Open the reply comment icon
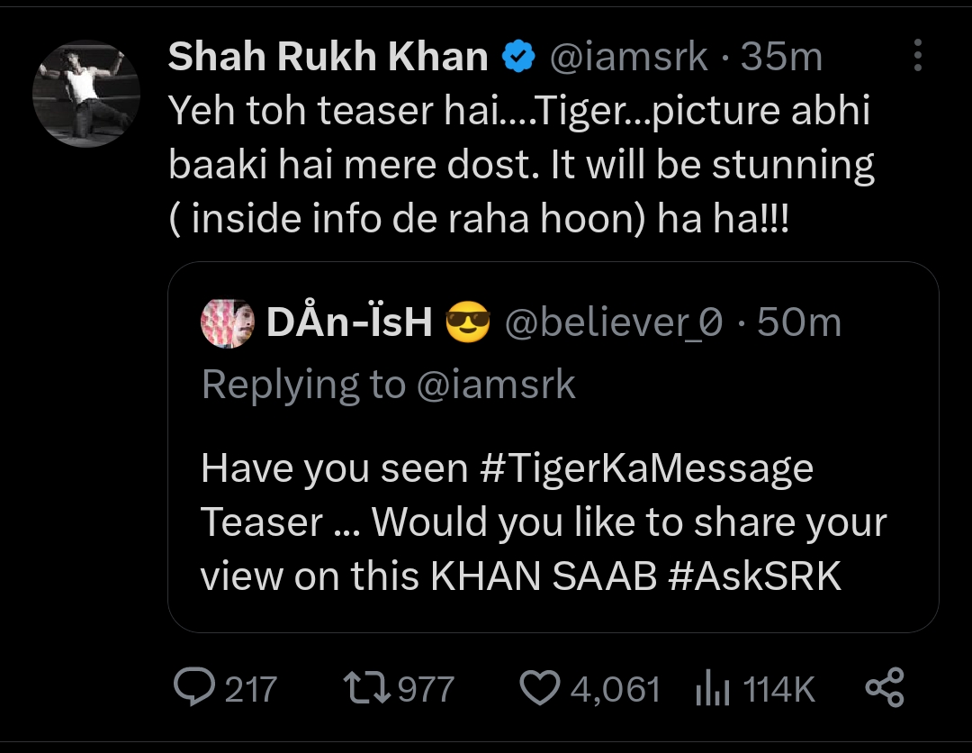The image size is (972, 753). [x=192, y=689]
